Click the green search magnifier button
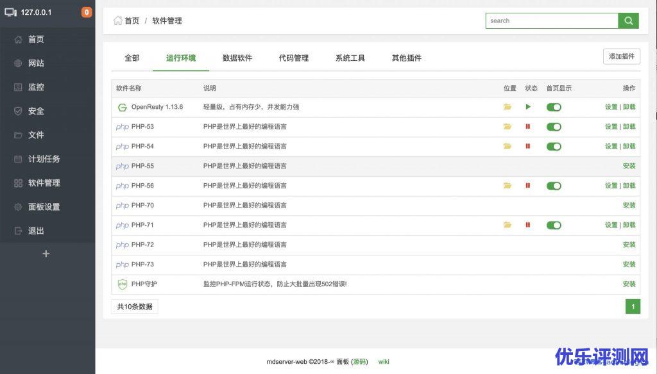 tap(628, 20)
